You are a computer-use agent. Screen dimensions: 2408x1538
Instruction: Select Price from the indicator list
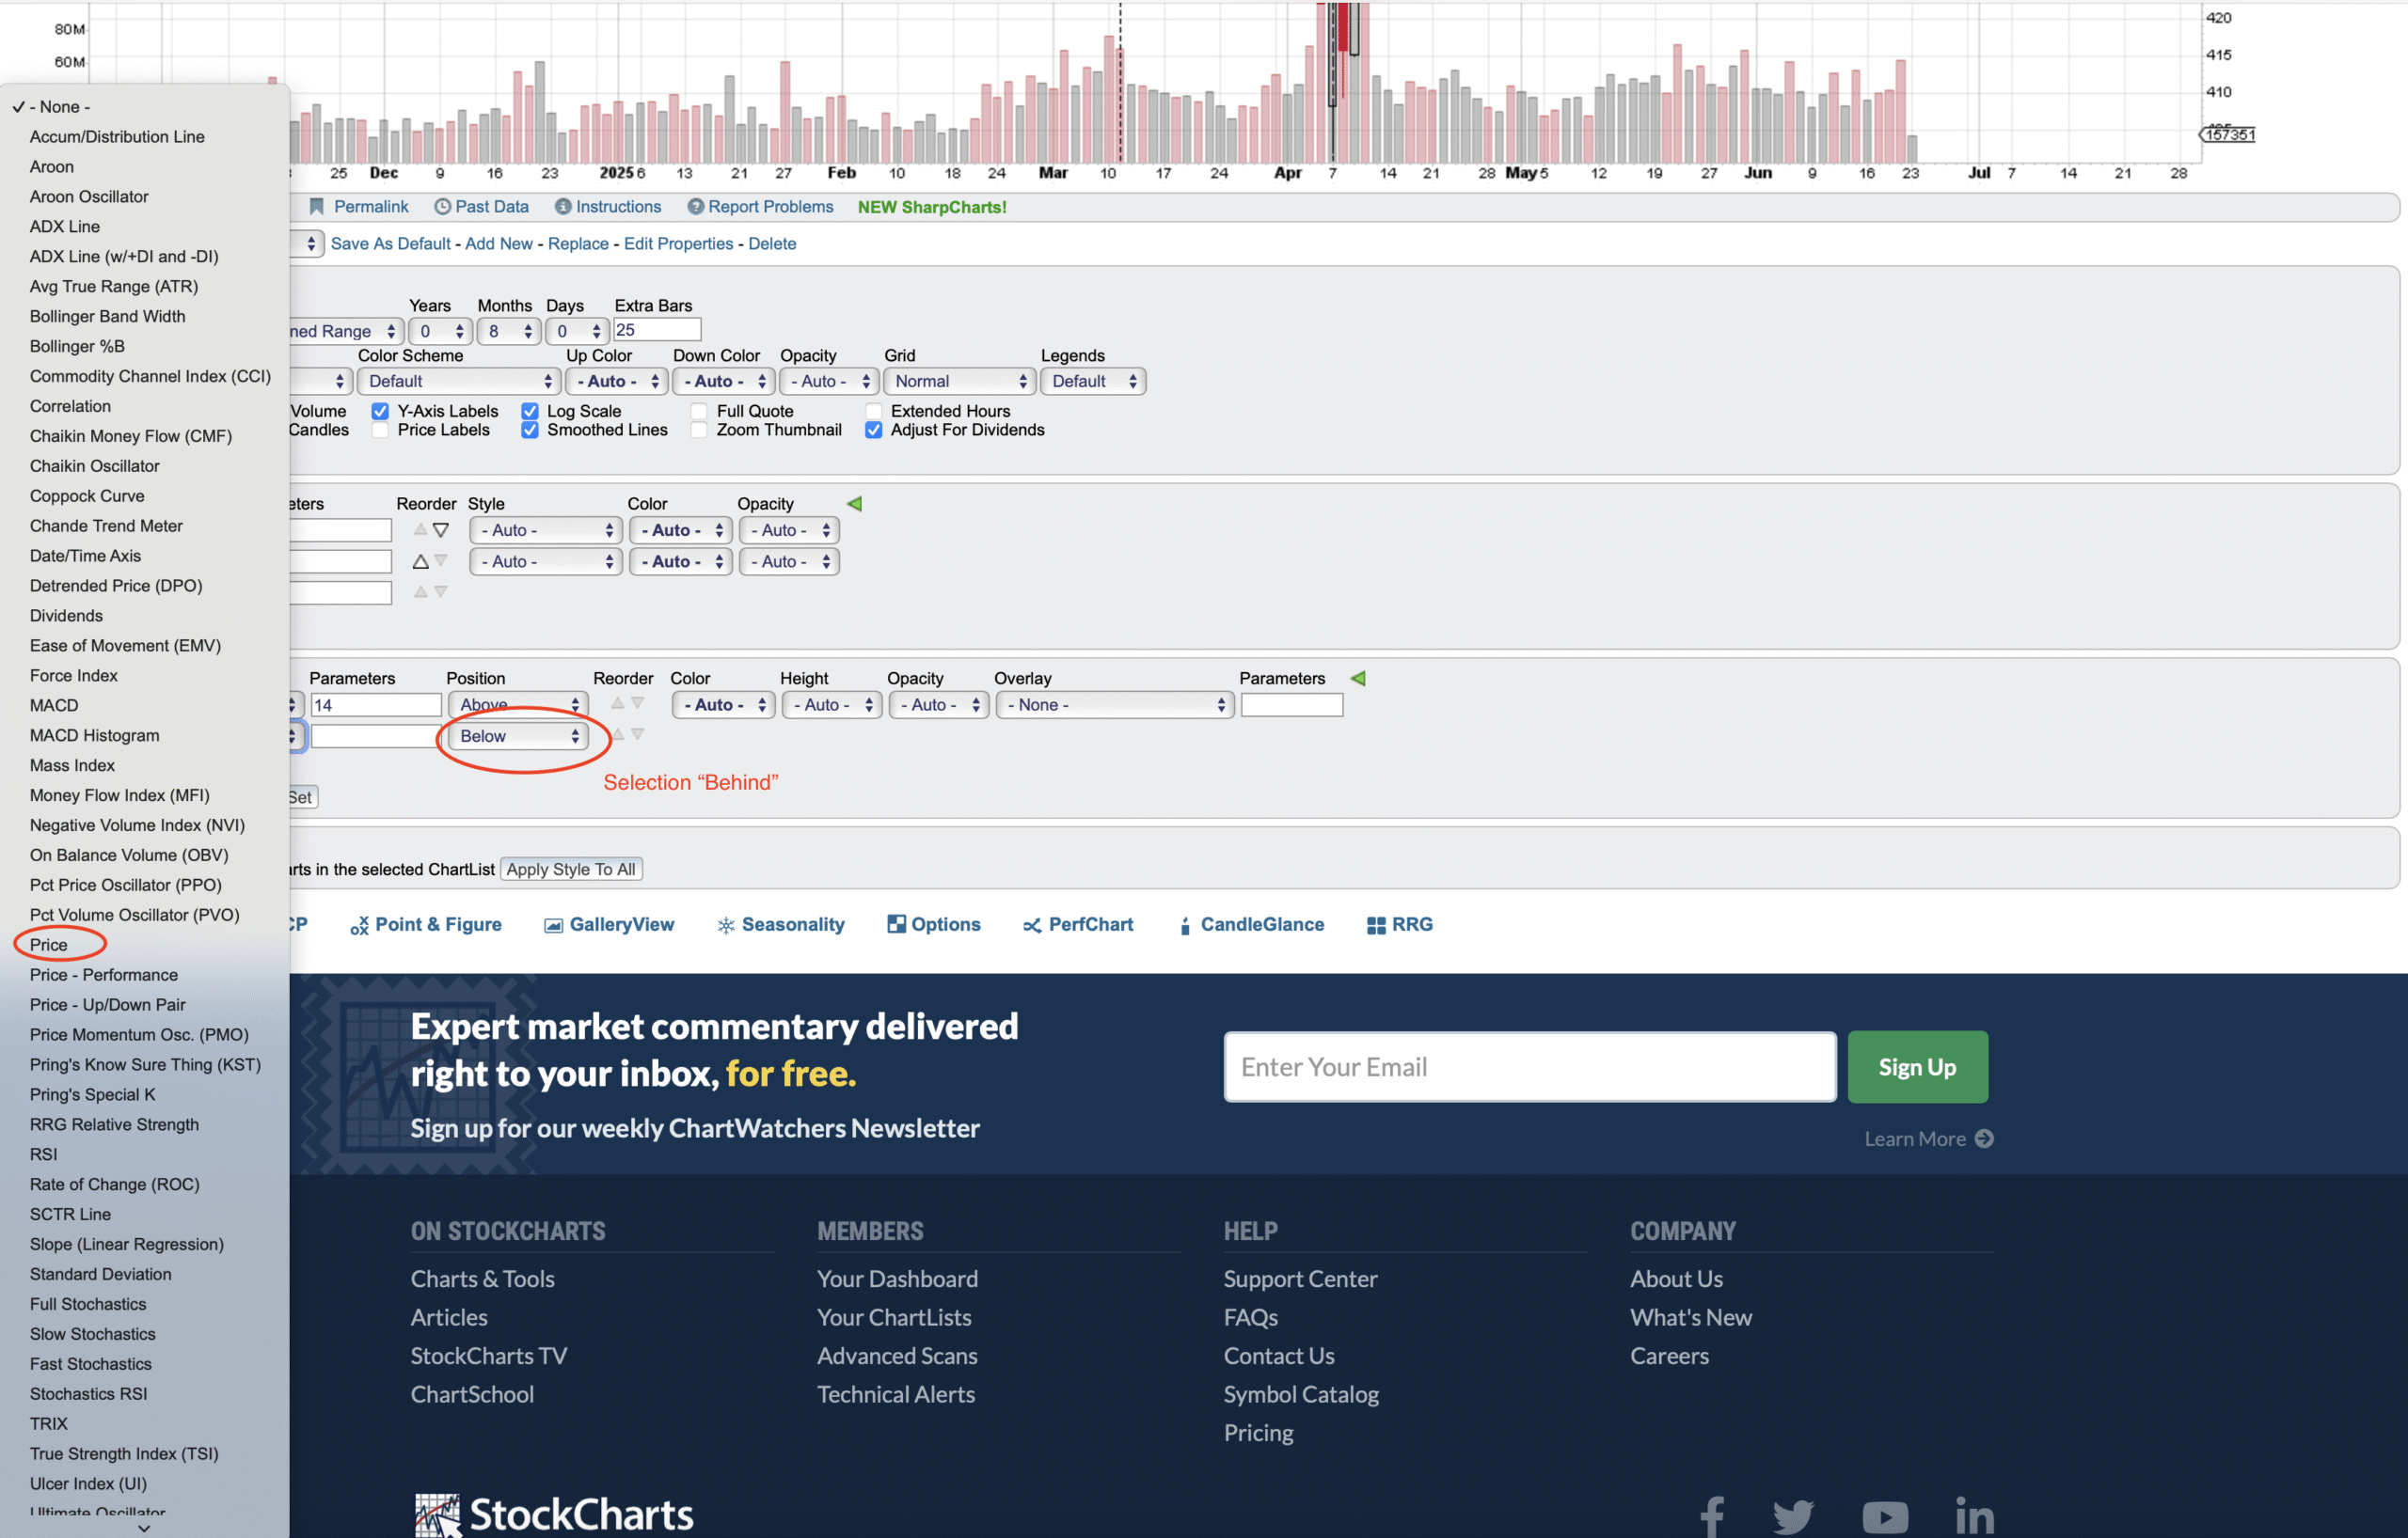coord(48,945)
